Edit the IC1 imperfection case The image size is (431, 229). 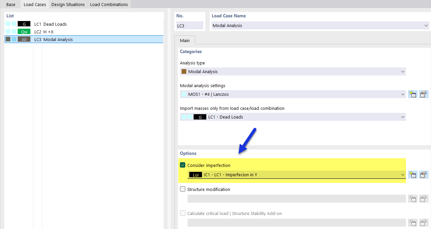tap(424, 174)
